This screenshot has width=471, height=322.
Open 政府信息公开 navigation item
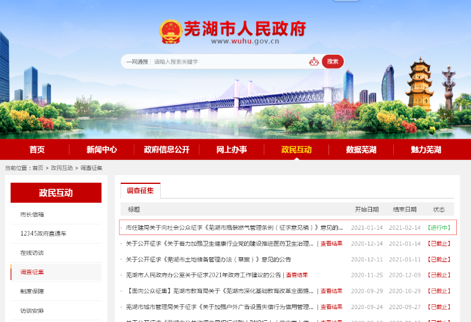(167, 149)
